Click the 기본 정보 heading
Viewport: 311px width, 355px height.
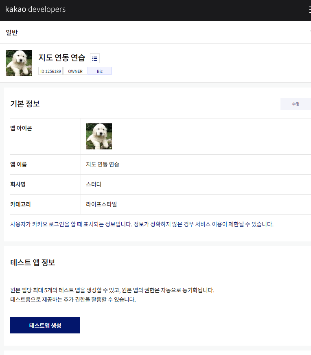pos(25,104)
